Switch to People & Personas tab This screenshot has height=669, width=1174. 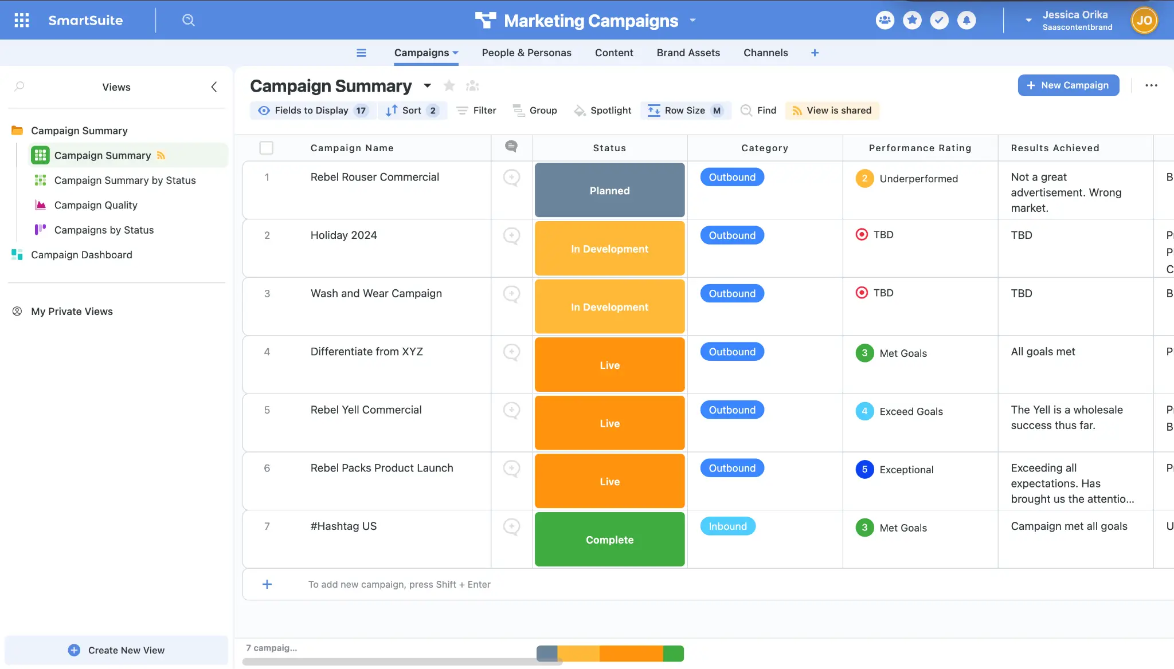pos(526,53)
